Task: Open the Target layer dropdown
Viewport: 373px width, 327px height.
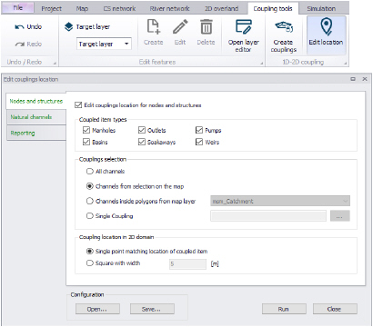Action: click(x=126, y=44)
